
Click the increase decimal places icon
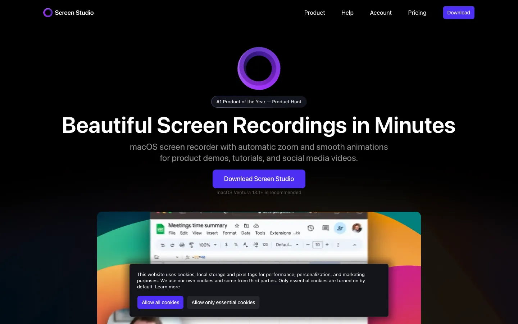click(x=255, y=244)
